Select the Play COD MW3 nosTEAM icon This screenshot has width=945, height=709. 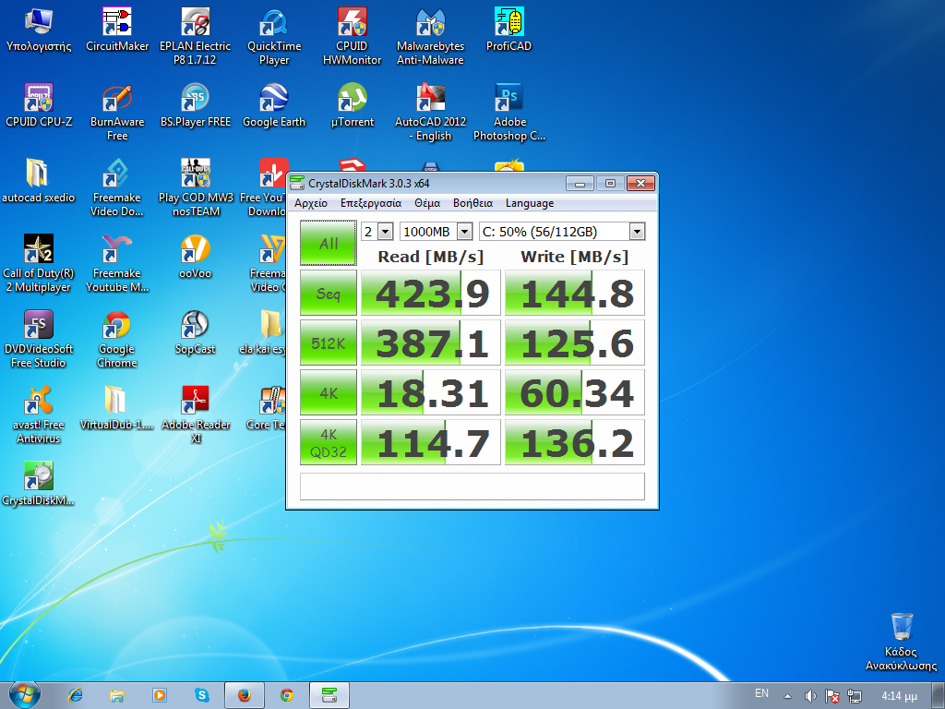[x=196, y=187]
